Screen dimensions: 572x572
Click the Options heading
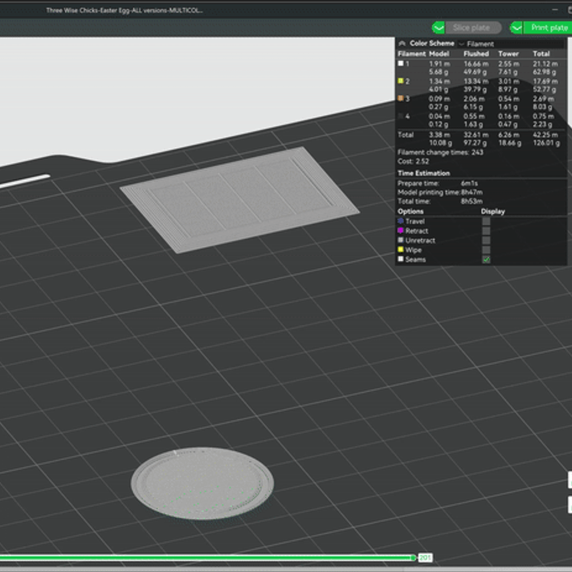(410, 212)
